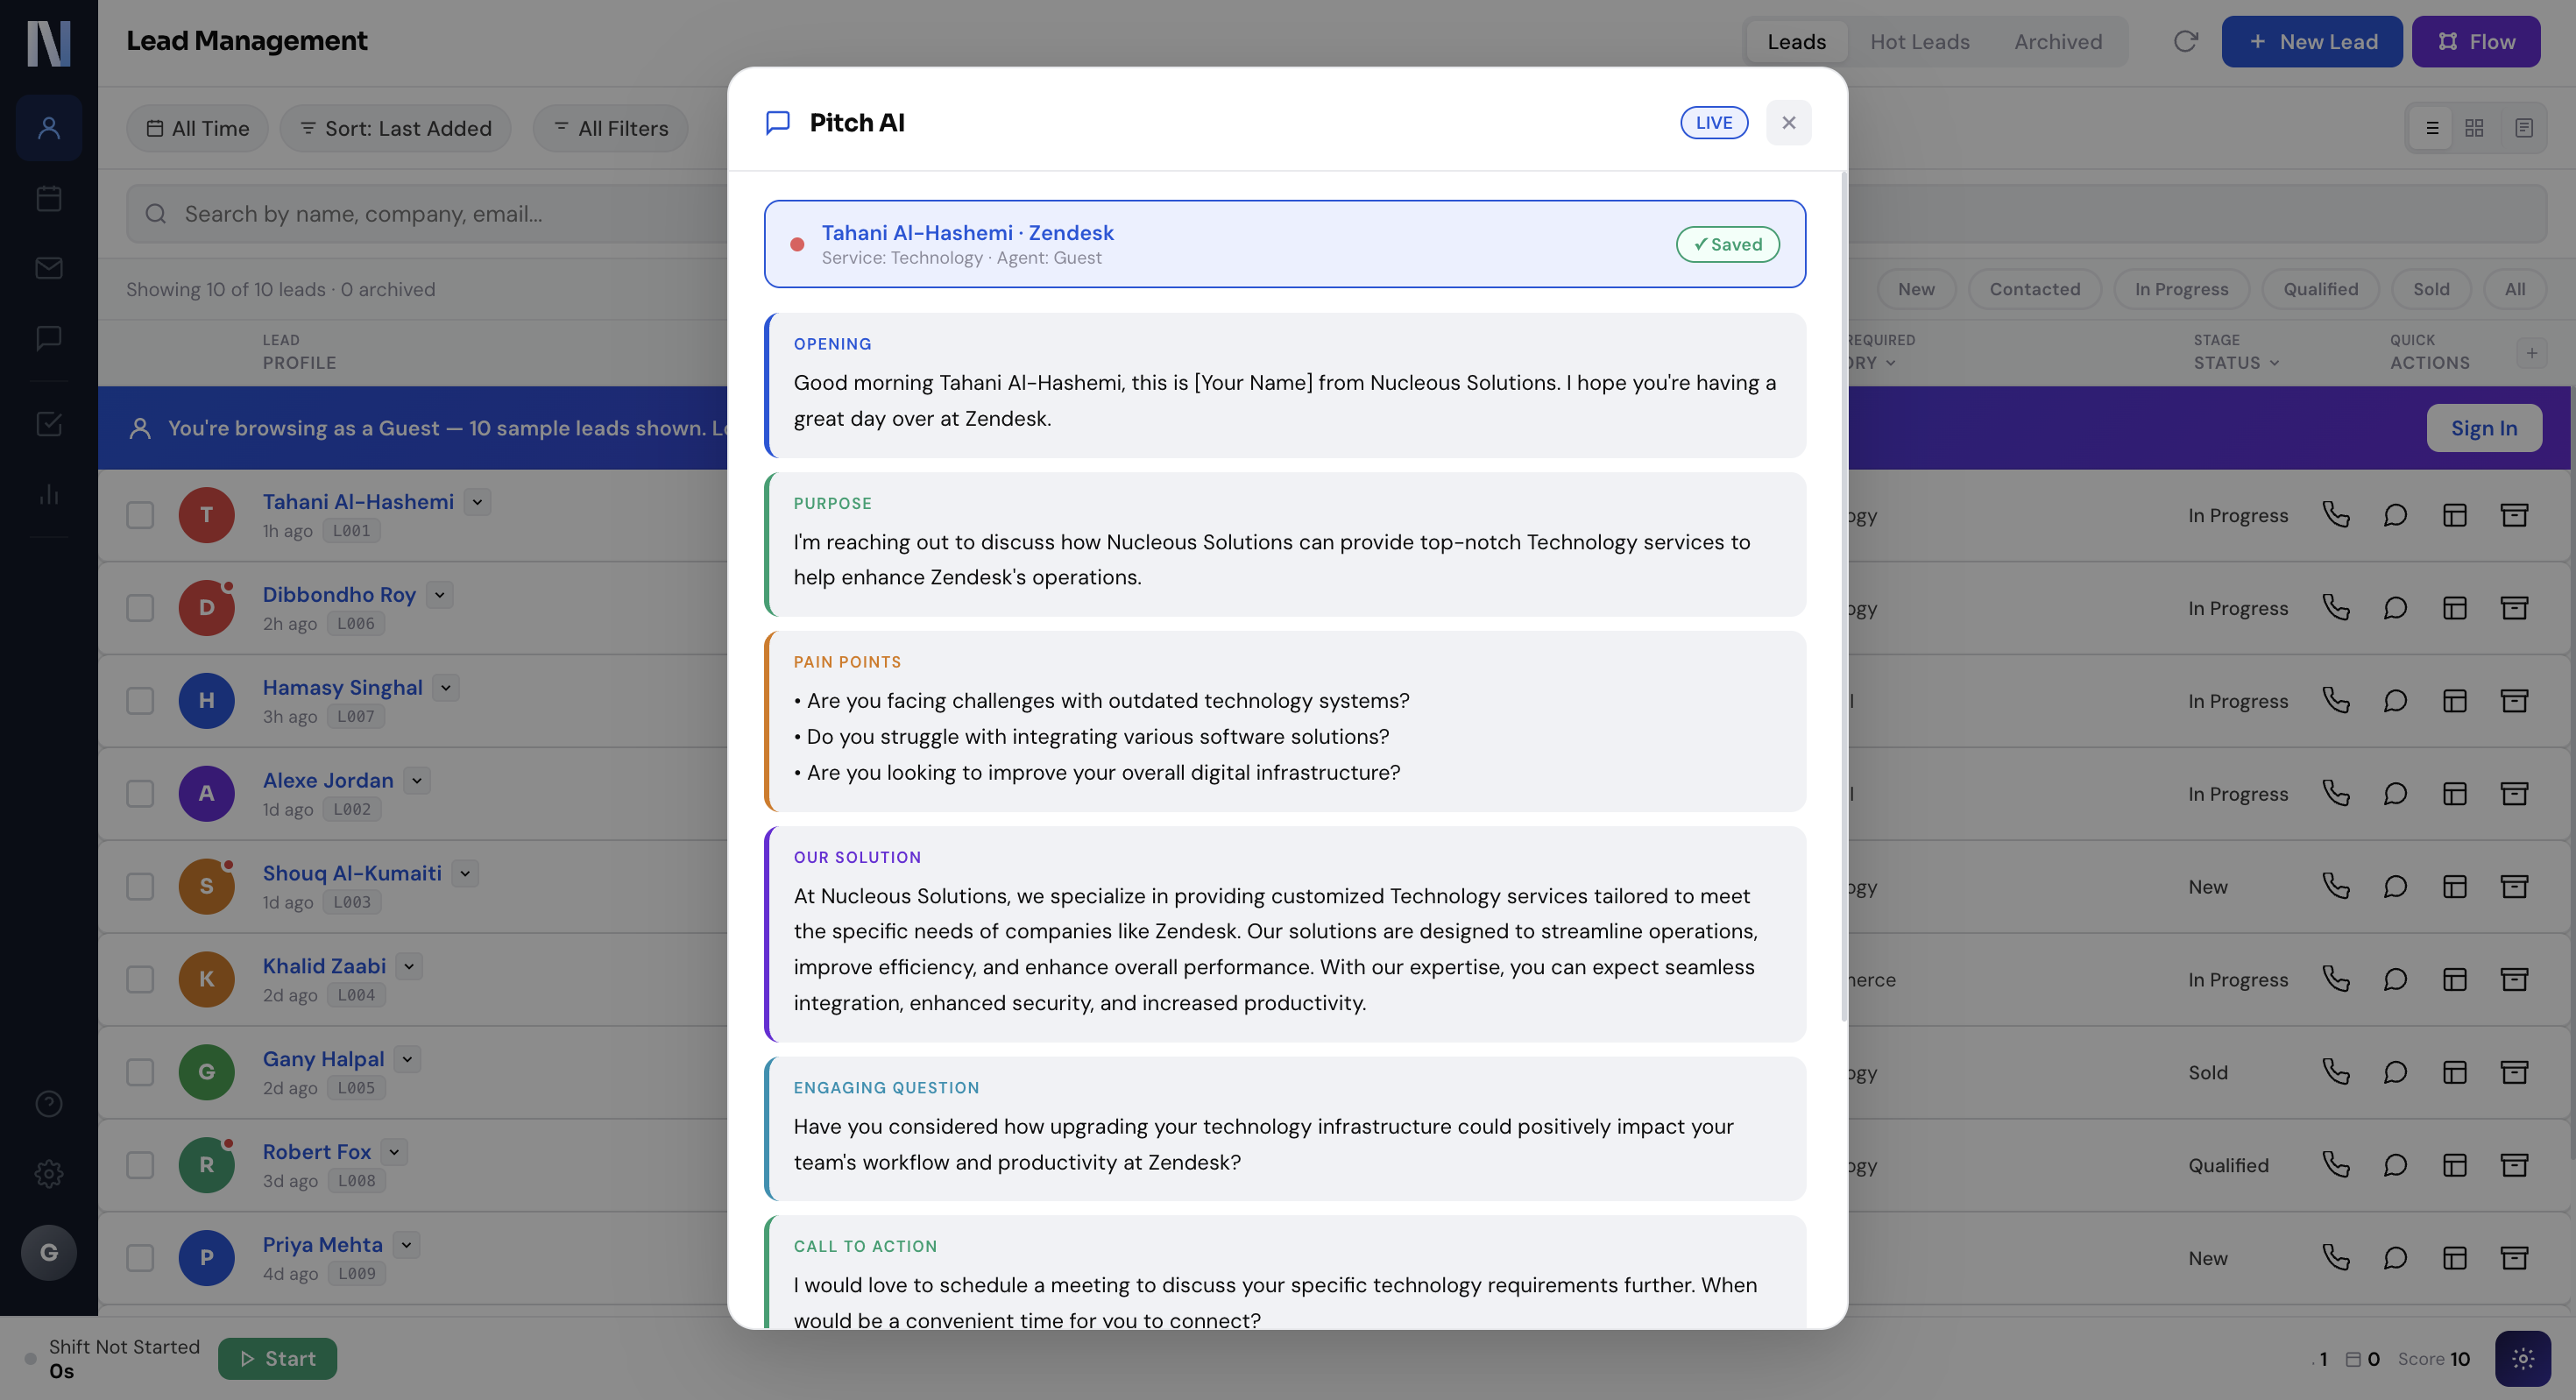Open the tasks checklist icon in sidebar

[48, 424]
